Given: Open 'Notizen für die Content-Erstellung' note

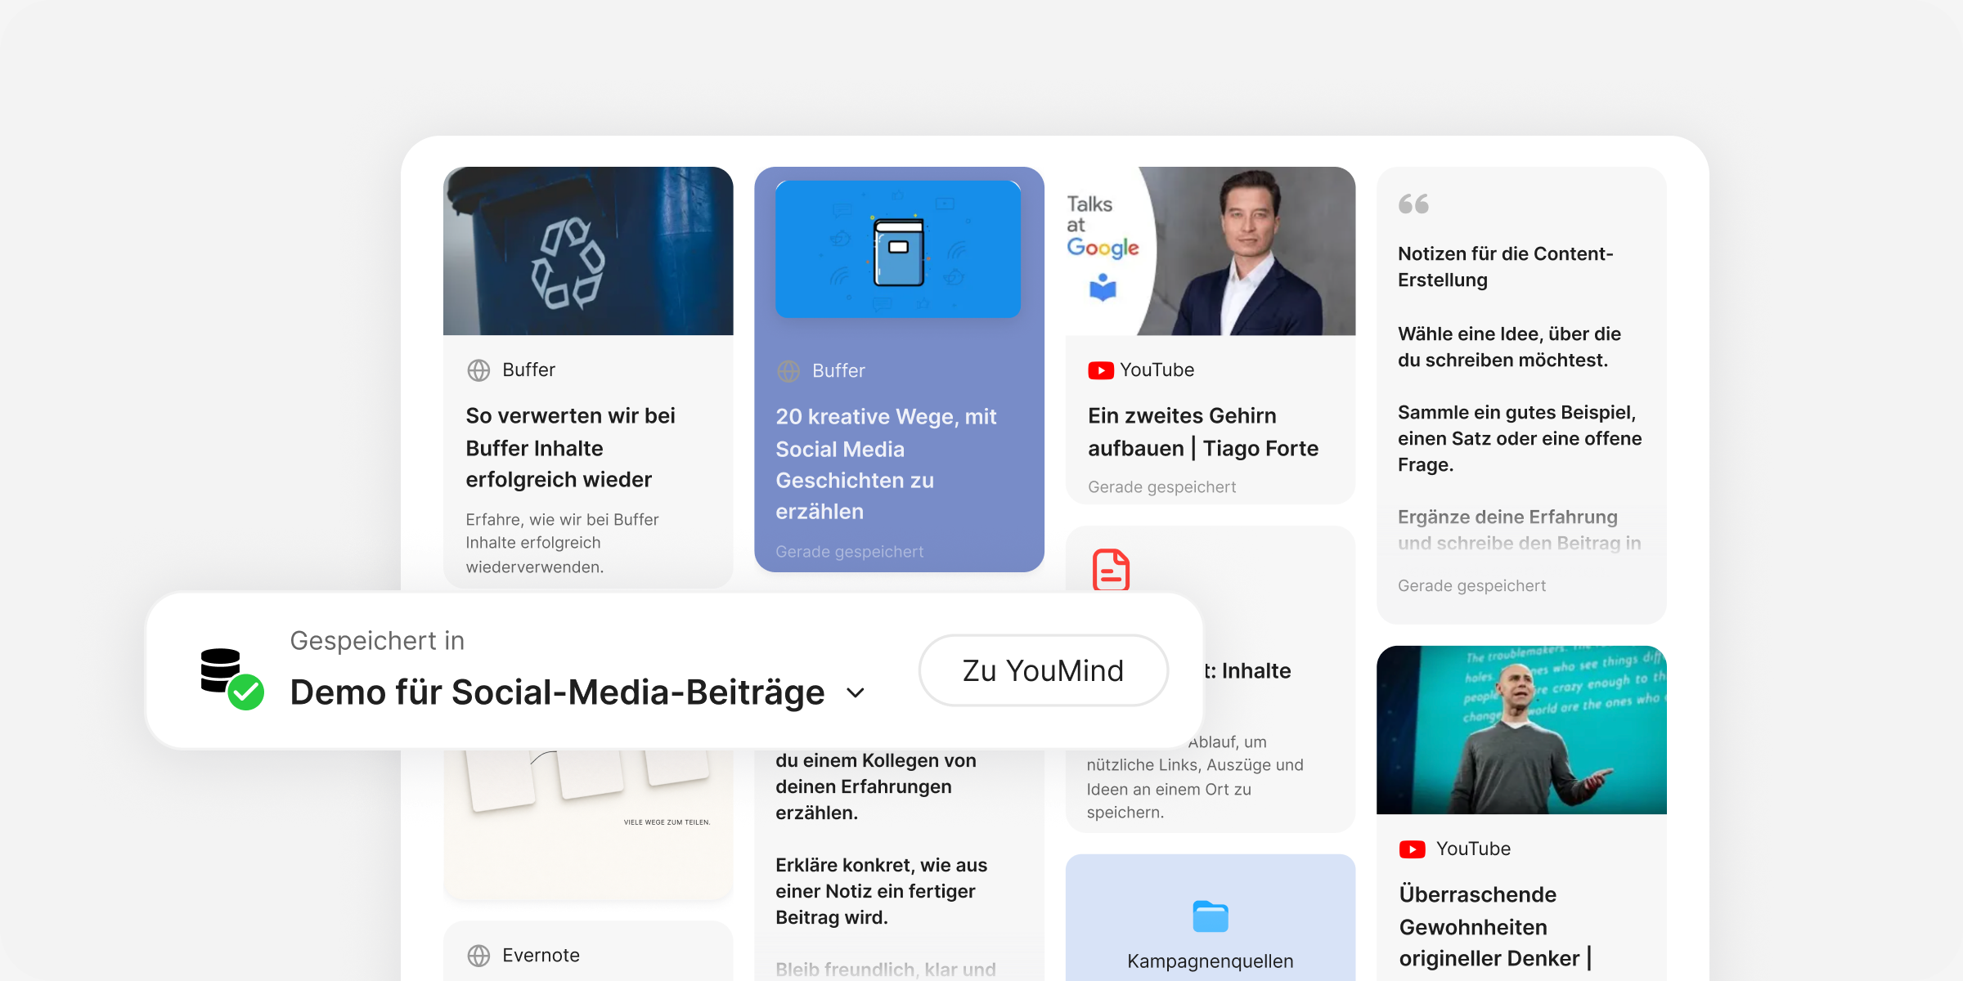Looking at the screenshot, I should 1505,267.
